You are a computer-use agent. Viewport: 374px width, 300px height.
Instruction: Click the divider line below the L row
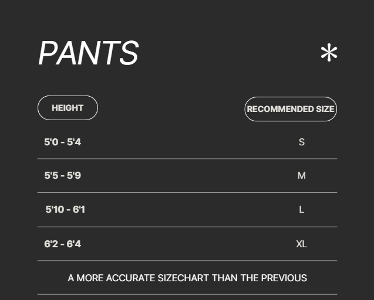click(x=187, y=227)
